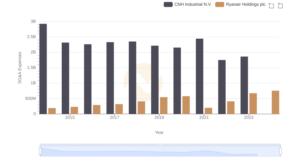Viewport: 287px width, 165px height.
Task: Click the Year axis title
Action: point(159,132)
